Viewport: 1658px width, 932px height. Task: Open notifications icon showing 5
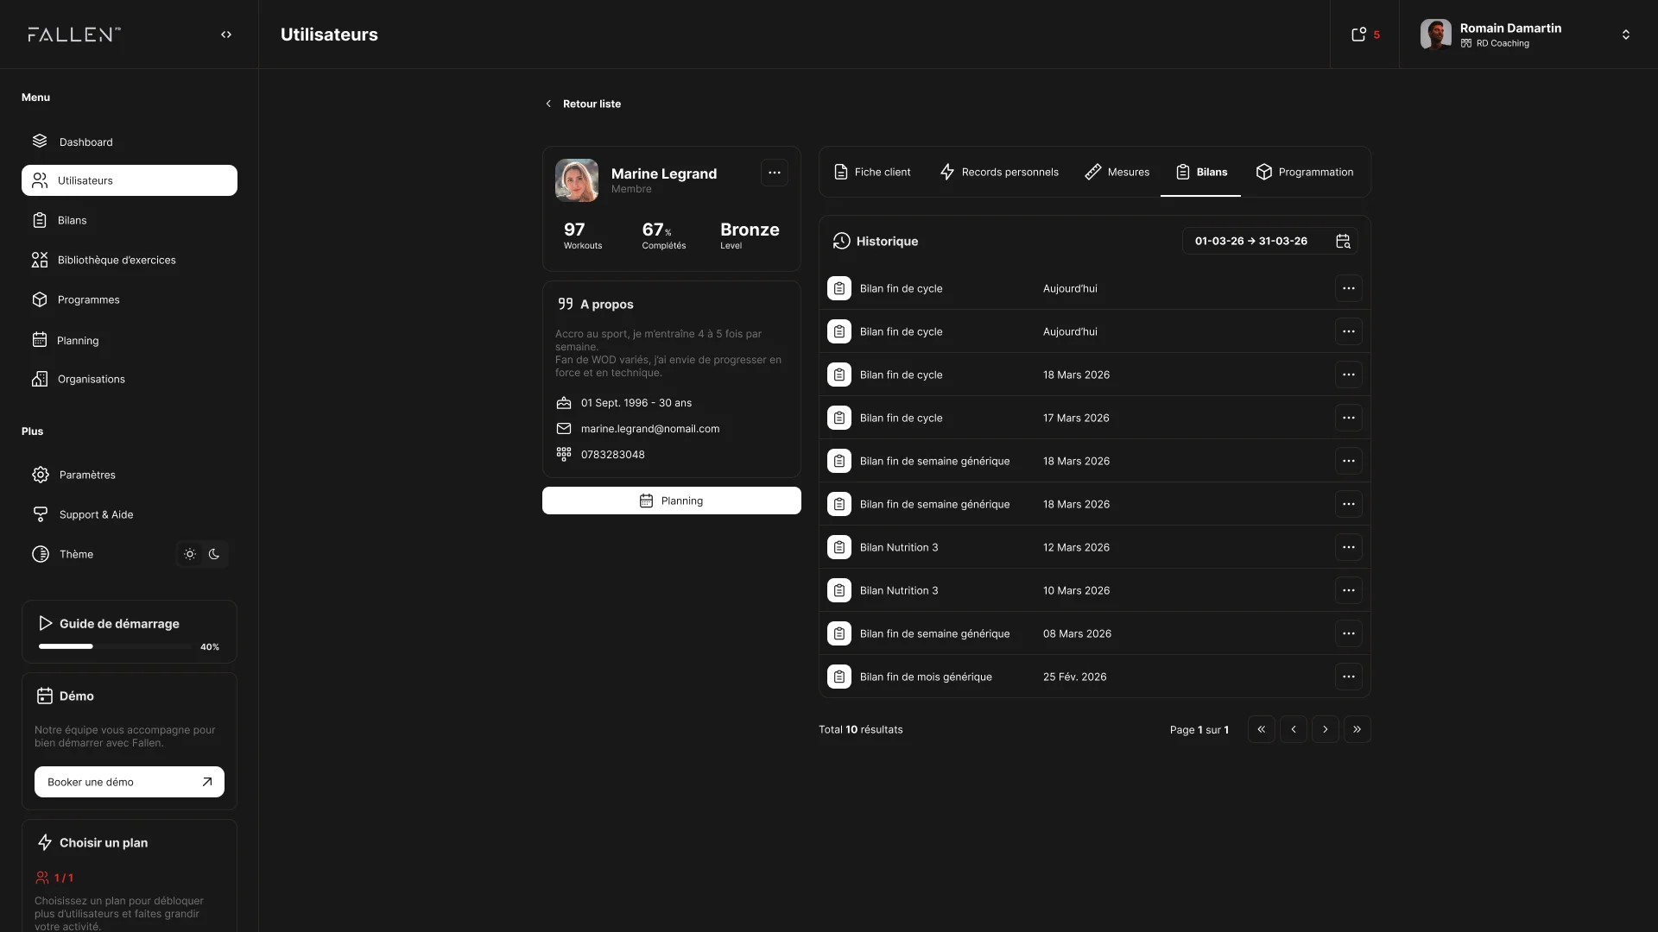click(1364, 35)
